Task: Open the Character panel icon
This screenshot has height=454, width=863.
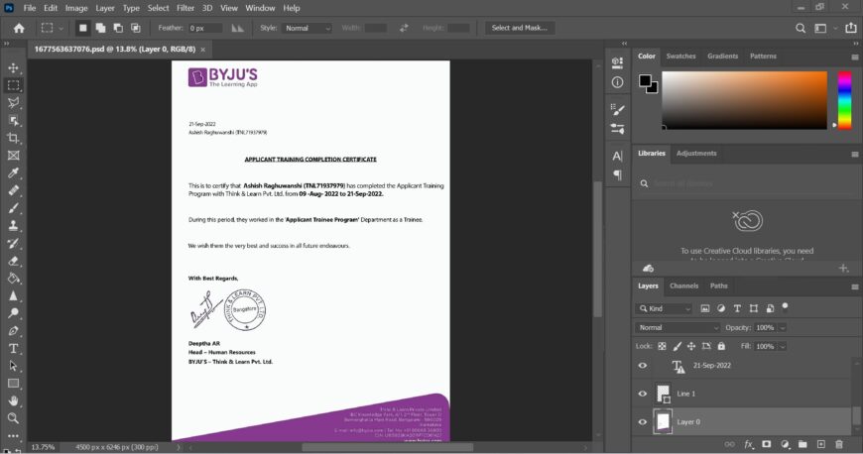Action: click(x=618, y=156)
